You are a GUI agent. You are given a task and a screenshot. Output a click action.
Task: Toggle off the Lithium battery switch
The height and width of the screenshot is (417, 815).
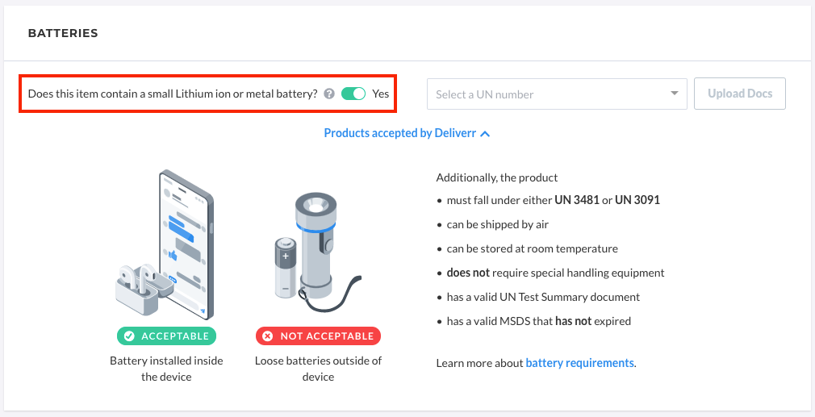(353, 94)
